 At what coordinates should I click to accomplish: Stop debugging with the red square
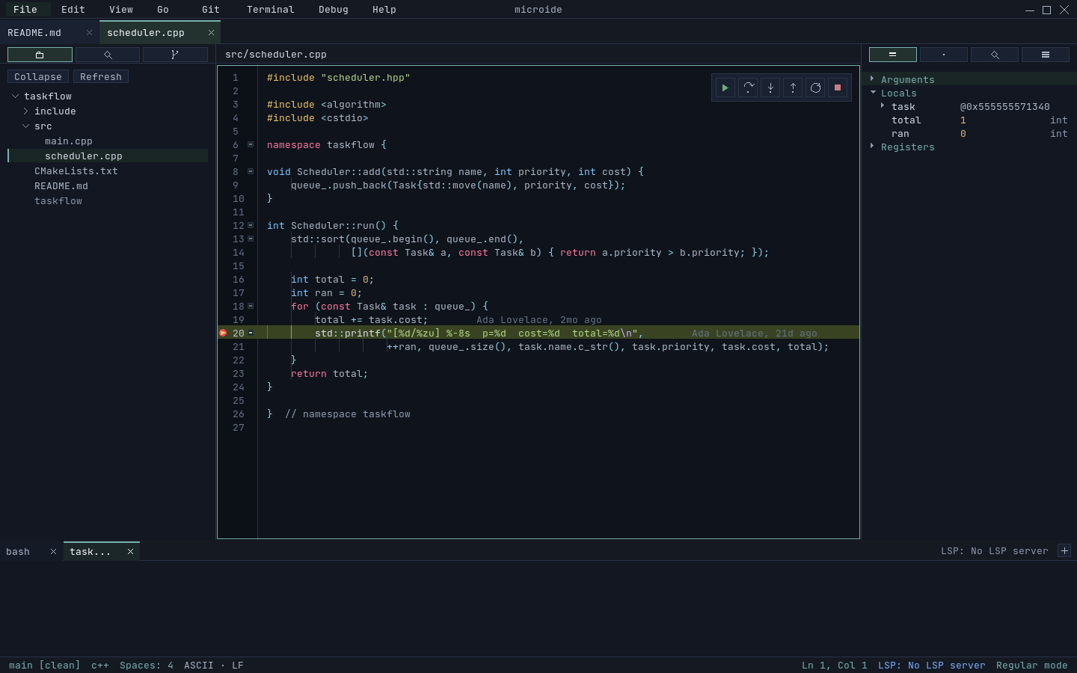tap(838, 87)
